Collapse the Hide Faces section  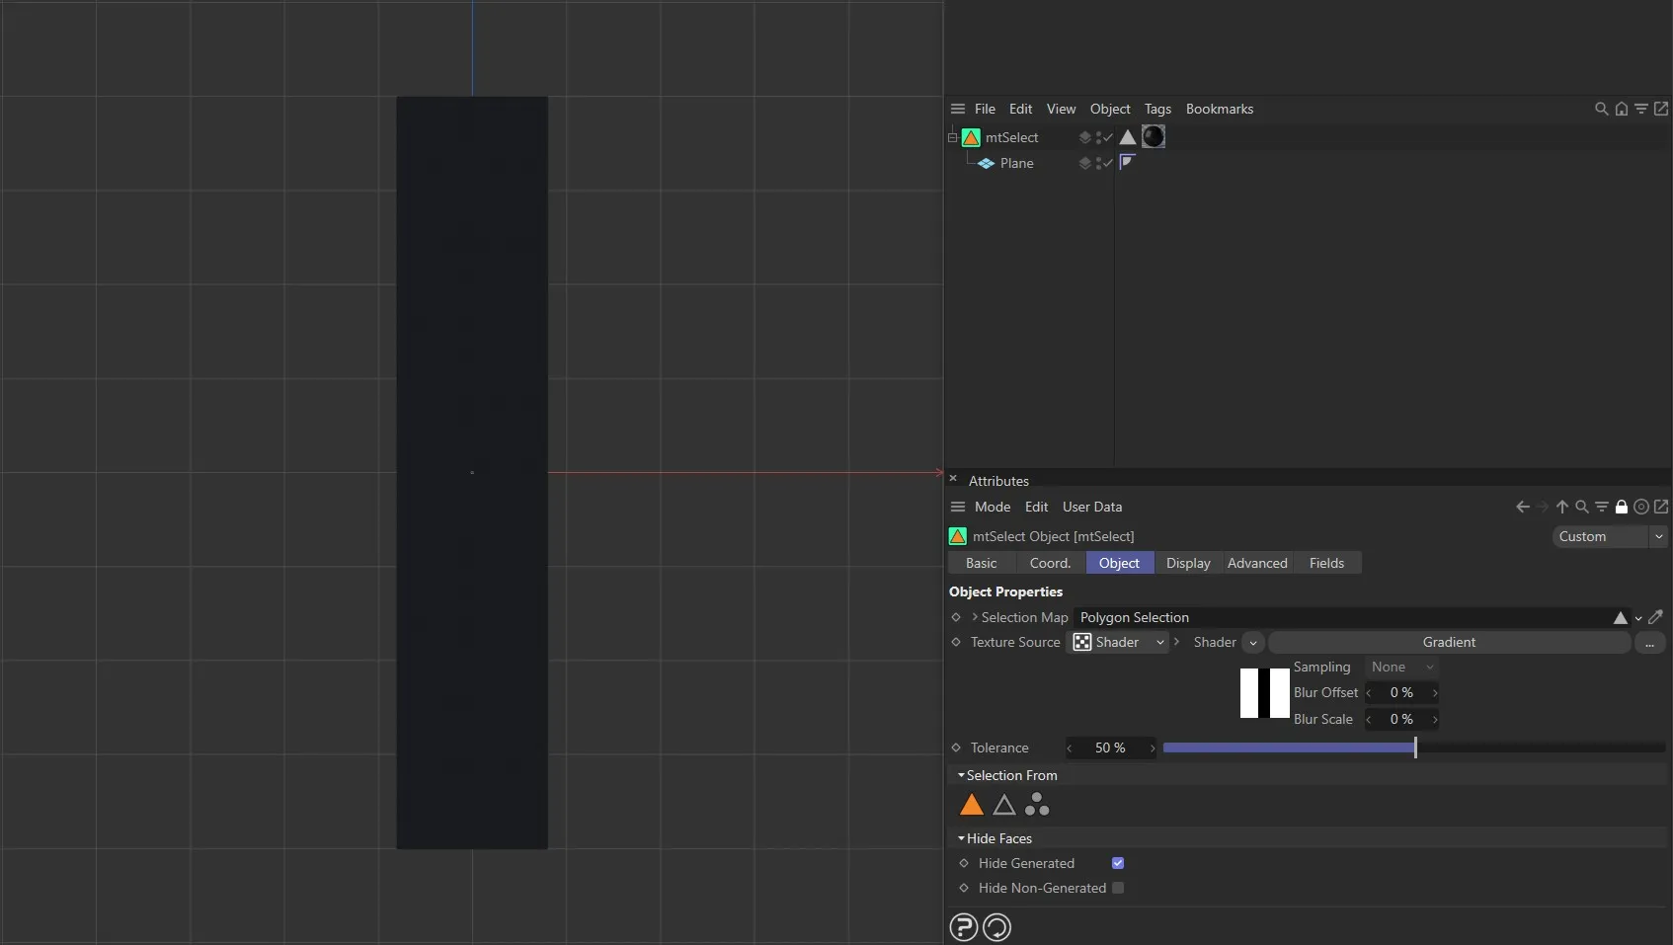point(961,838)
